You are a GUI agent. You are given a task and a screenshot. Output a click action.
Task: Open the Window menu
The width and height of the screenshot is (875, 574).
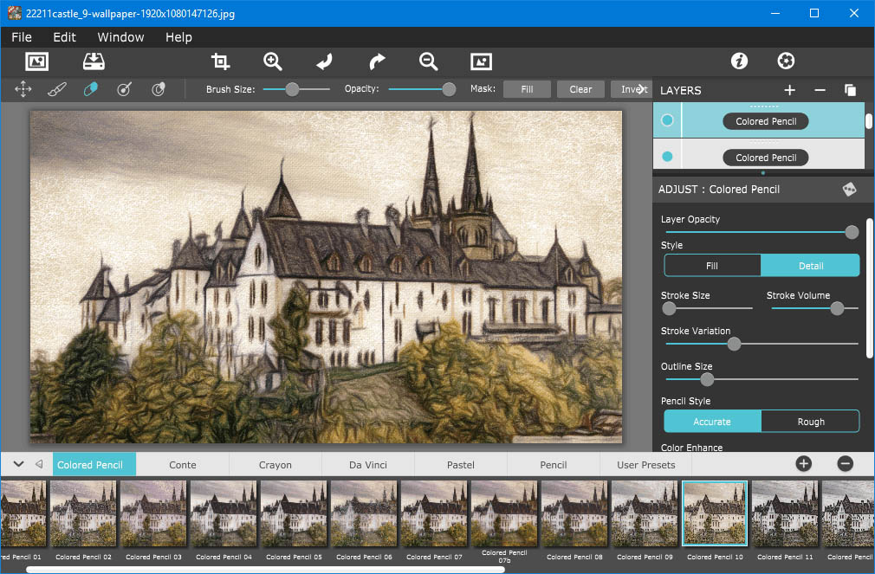(x=120, y=37)
